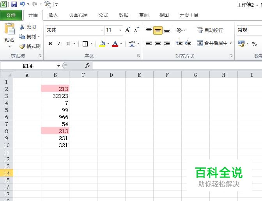Click the Save icon in quick access toolbar
The width and height of the screenshot is (262, 201).
pos(14,4)
